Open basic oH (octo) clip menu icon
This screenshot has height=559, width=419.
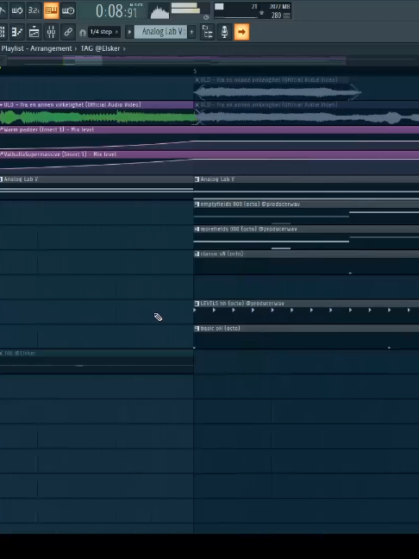(197, 329)
